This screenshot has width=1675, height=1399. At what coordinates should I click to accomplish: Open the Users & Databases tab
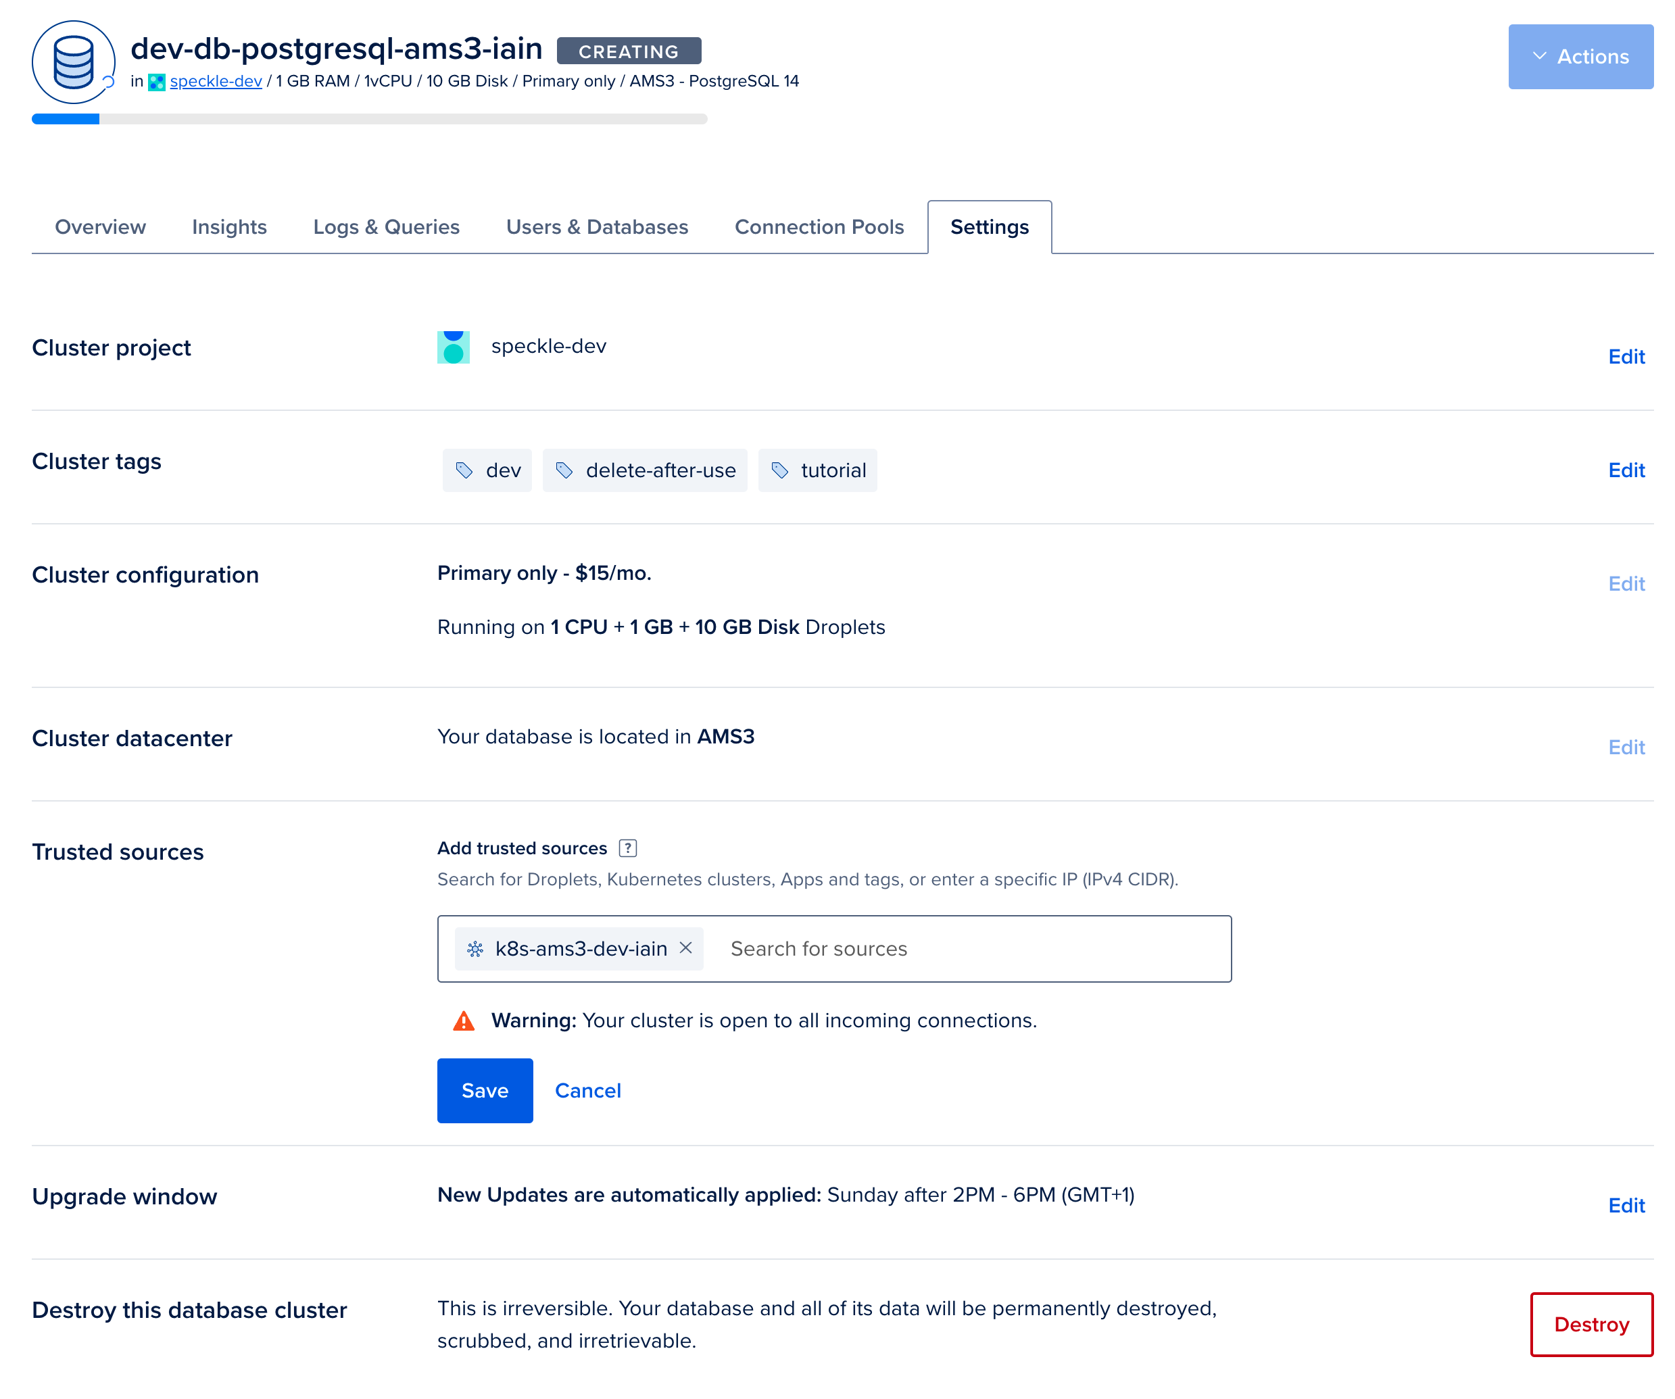click(597, 227)
